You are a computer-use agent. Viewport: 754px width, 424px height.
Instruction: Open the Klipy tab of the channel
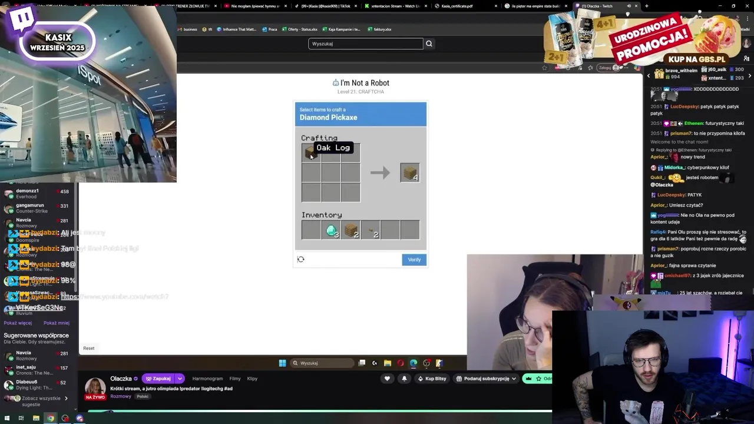252,379
